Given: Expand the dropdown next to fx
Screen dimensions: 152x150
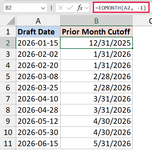Looking at the screenshot, I should pyautogui.click(x=87, y=8).
